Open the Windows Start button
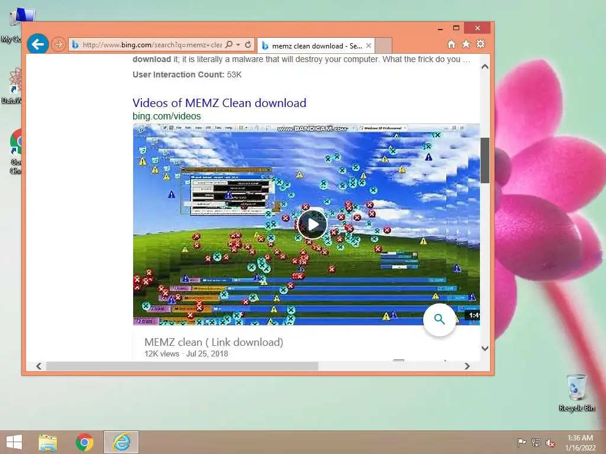Image resolution: width=606 pixels, height=454 pixels. coord(14,442)
